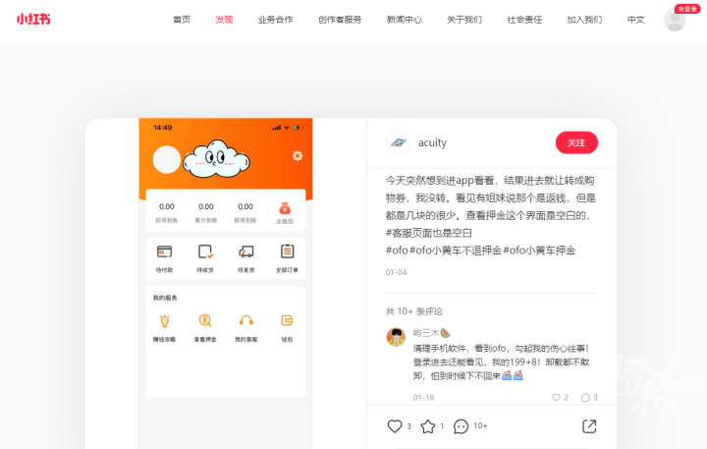
Task: Open the 加入我们 nav item
Action: coord(584,20)
